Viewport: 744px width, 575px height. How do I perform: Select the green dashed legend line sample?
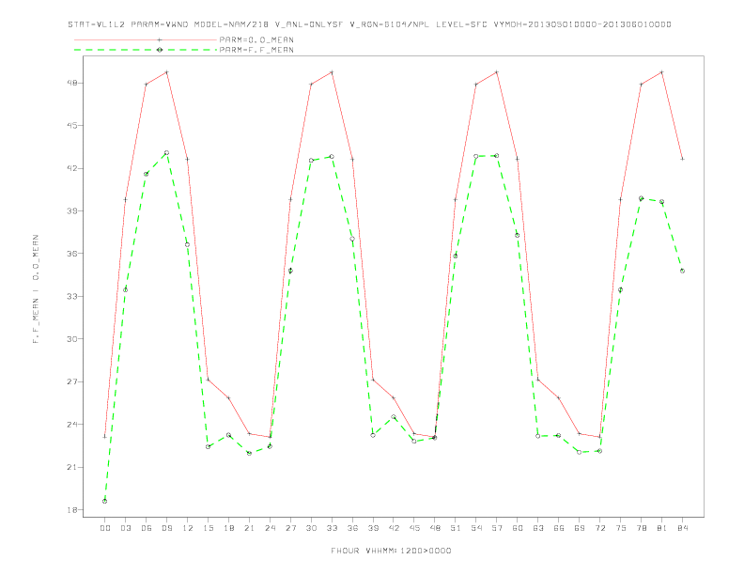tap(146, 50)
